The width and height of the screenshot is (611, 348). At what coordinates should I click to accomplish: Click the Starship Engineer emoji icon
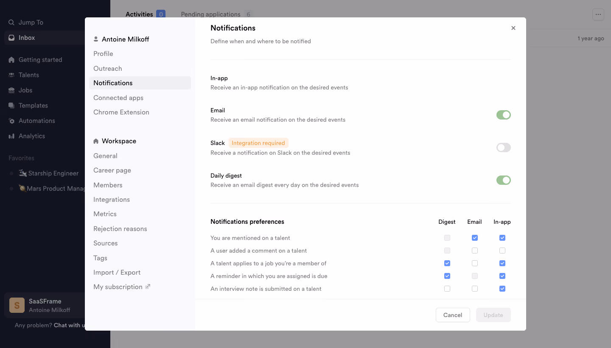(23, 173)
